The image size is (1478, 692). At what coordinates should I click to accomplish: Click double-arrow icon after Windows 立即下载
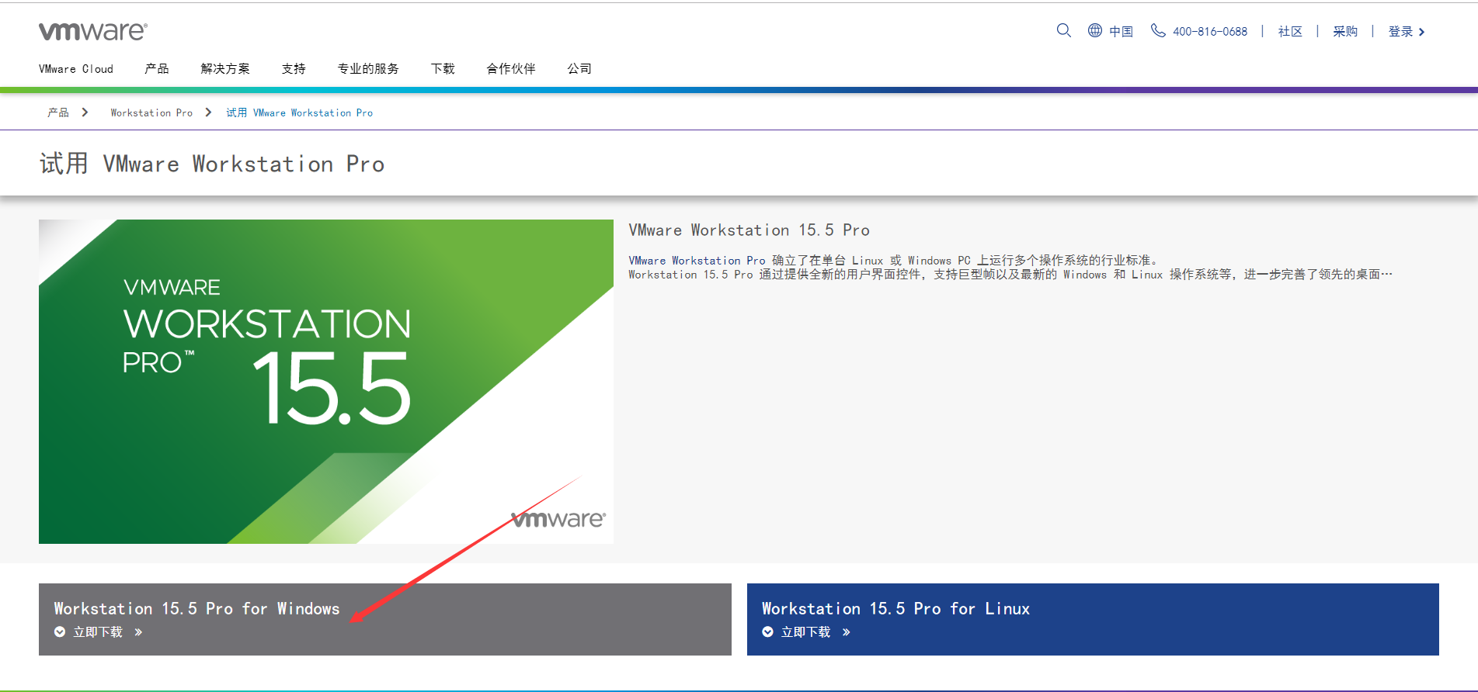(138, 632)
